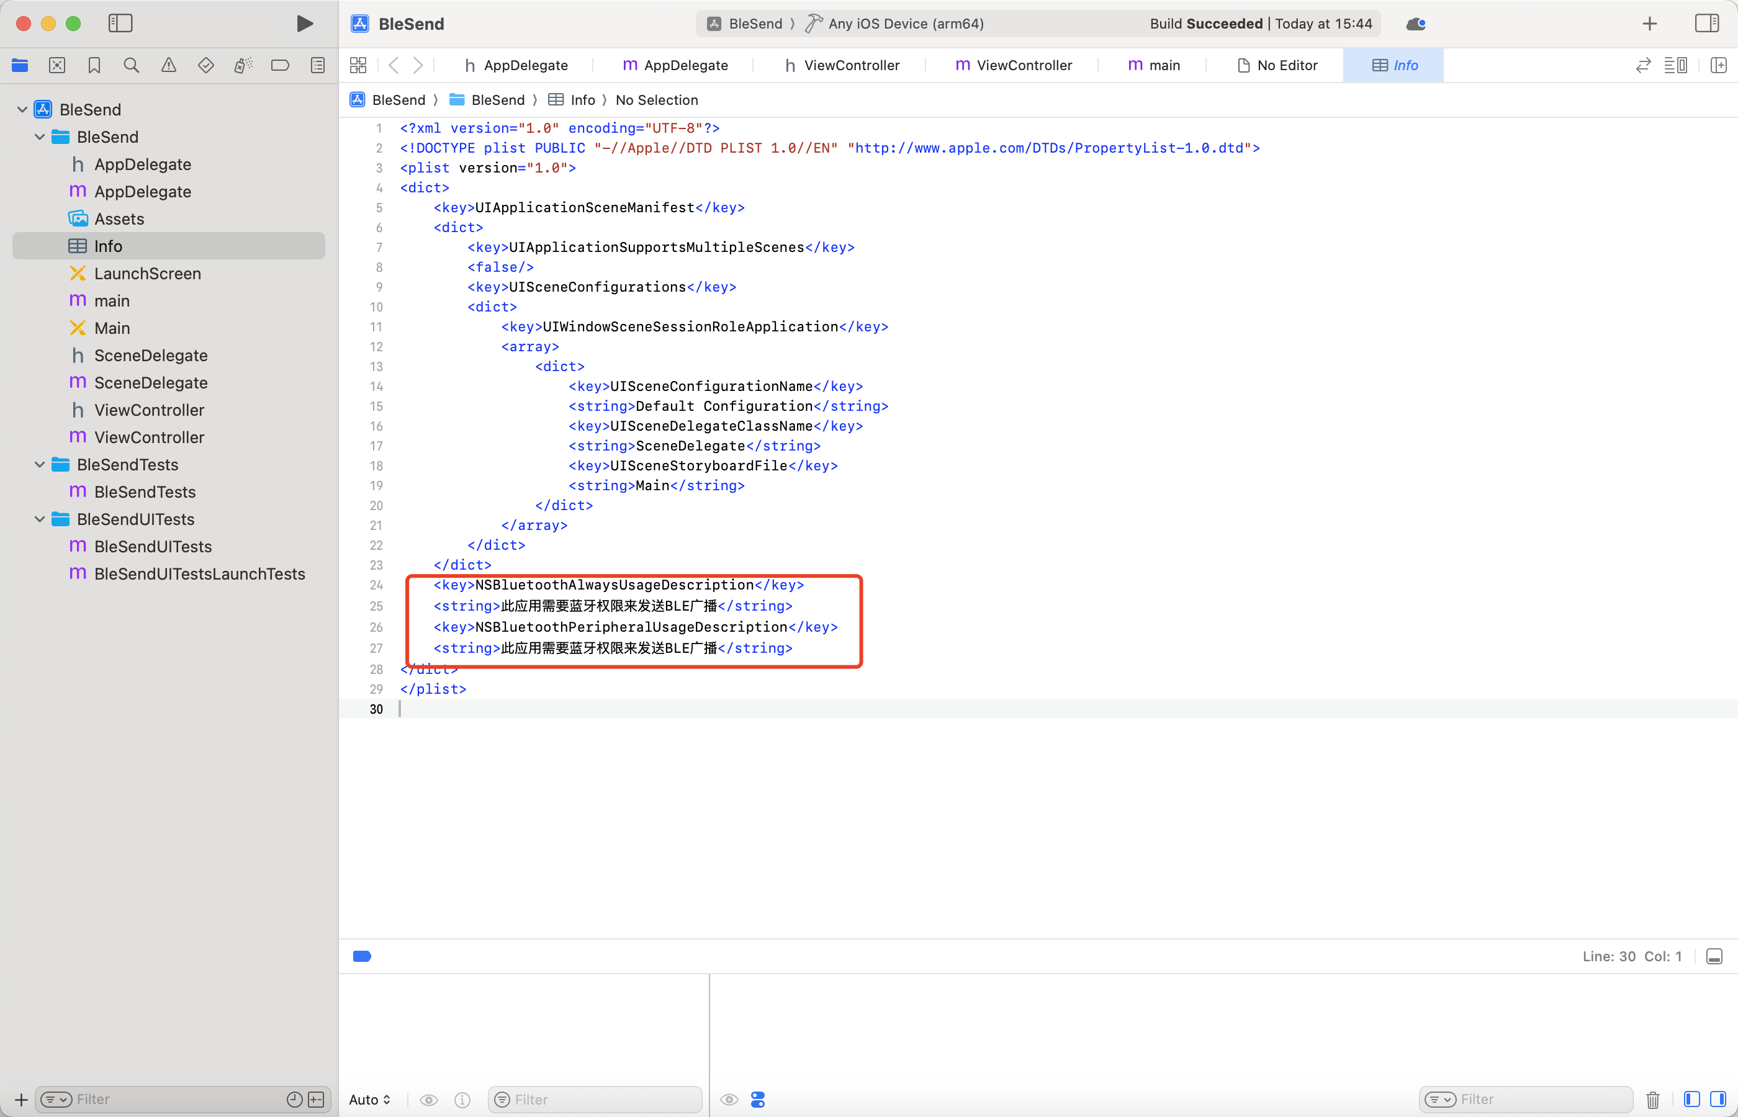This screenshot has height=1117, width=1738.
Task: Click the code review arrows icon
Action: [1642, 65]
